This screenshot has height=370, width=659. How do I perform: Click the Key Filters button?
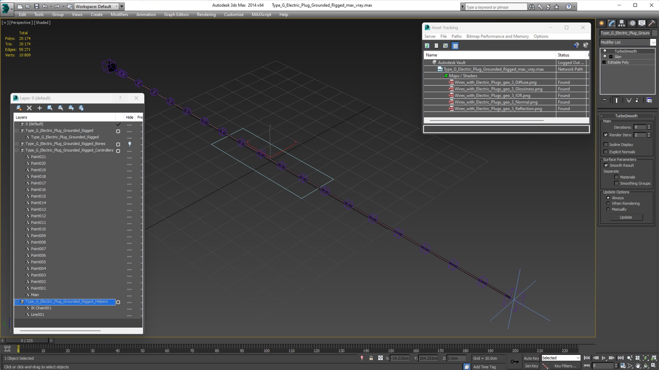(565, 366)
